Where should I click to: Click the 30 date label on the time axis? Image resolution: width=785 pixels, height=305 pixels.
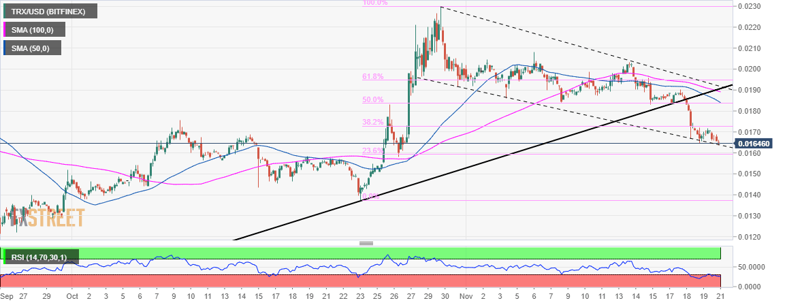click(x=444, y=296)
